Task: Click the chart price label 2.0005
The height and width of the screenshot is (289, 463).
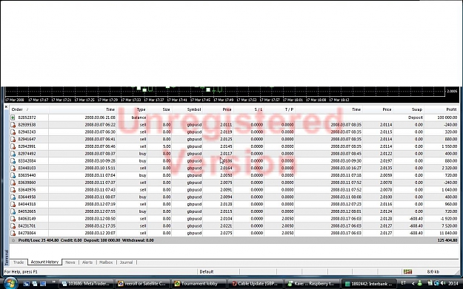Action: 452,92
